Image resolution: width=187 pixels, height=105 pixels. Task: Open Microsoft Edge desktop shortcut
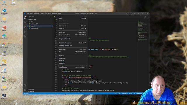pos(4,37)
